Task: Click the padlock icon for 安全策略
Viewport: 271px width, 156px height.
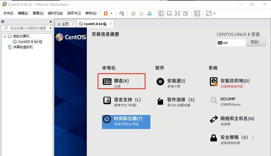Action: (213, 138)
